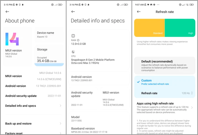This screenshot has width=198, height=135.
Task: Tap the 2022-11-01 date in About phone
Action: 54,96
